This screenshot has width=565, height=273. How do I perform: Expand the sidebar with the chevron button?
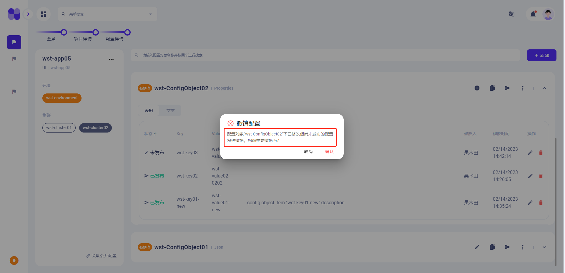tap(28, 14)
